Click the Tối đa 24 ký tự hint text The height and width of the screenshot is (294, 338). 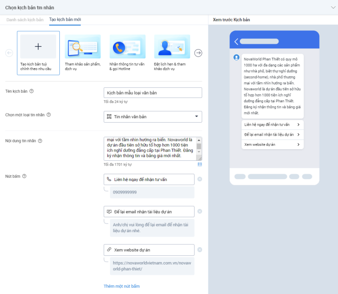pyautogui.click(x=115, y=102)
